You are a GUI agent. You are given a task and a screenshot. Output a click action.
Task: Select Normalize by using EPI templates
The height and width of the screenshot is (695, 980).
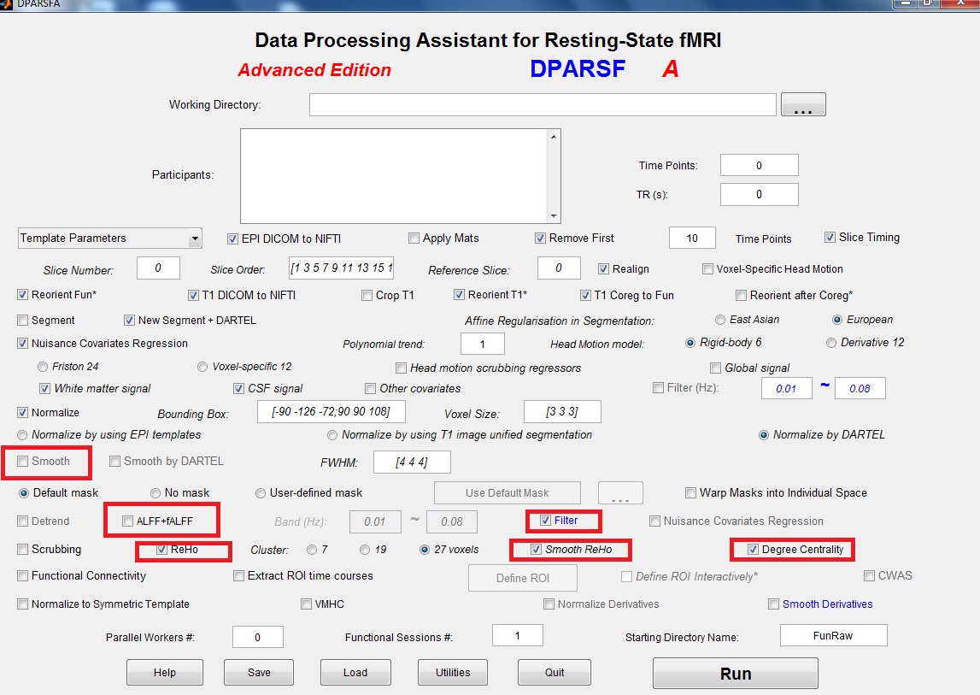point(22,435)
